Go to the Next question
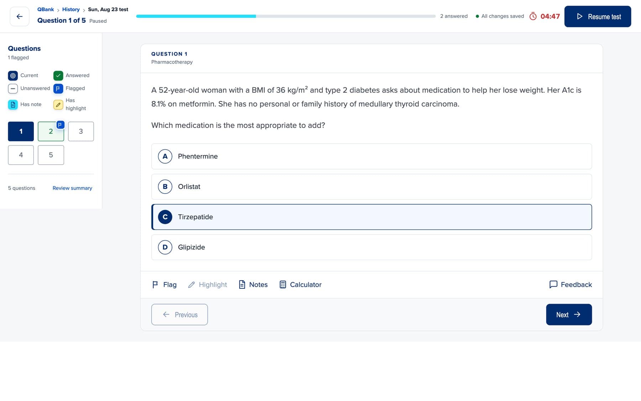This screenshot has height=401, width=641. (x=569, y=315)
